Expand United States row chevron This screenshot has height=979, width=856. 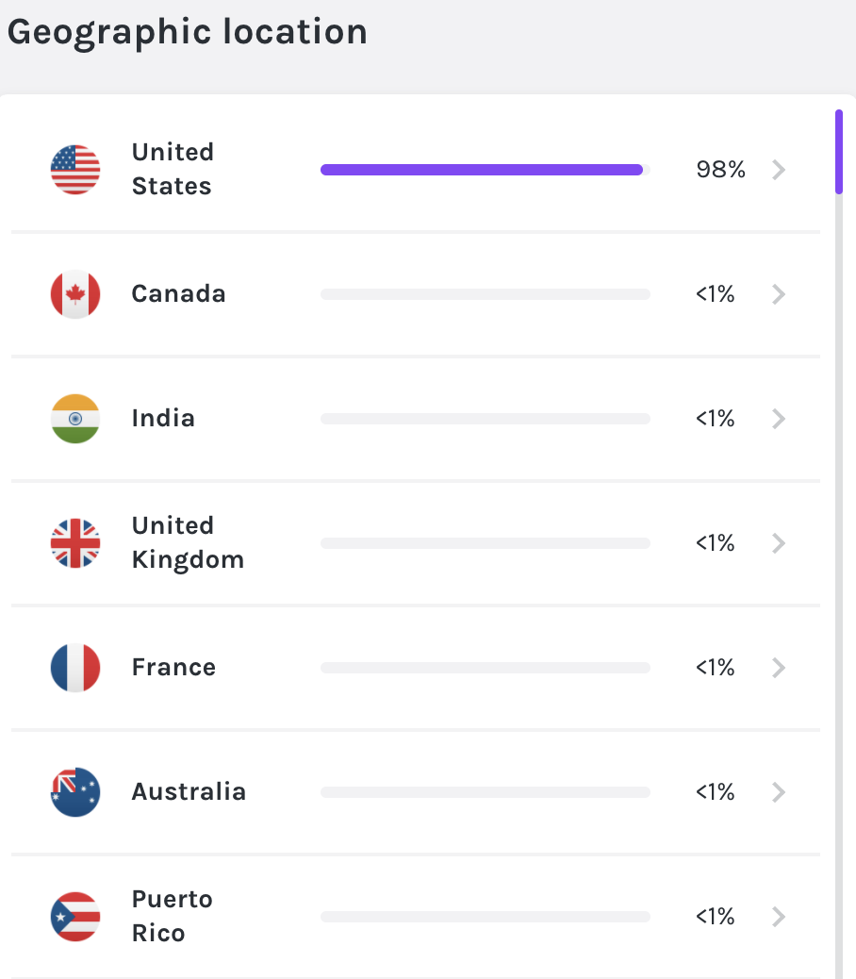click(779, 170)
